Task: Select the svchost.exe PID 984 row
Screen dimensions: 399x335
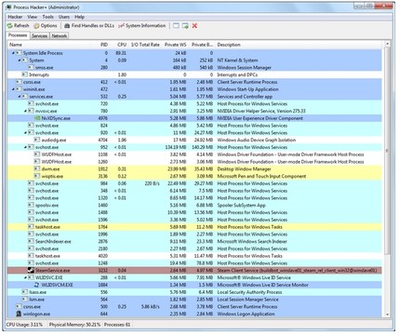Action: [x=194, y=183]
